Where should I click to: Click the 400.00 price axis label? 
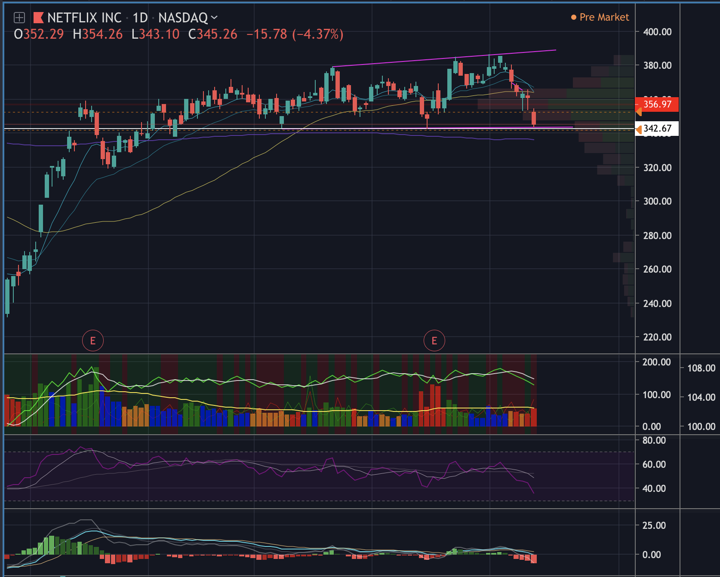[x=657, y=32]
